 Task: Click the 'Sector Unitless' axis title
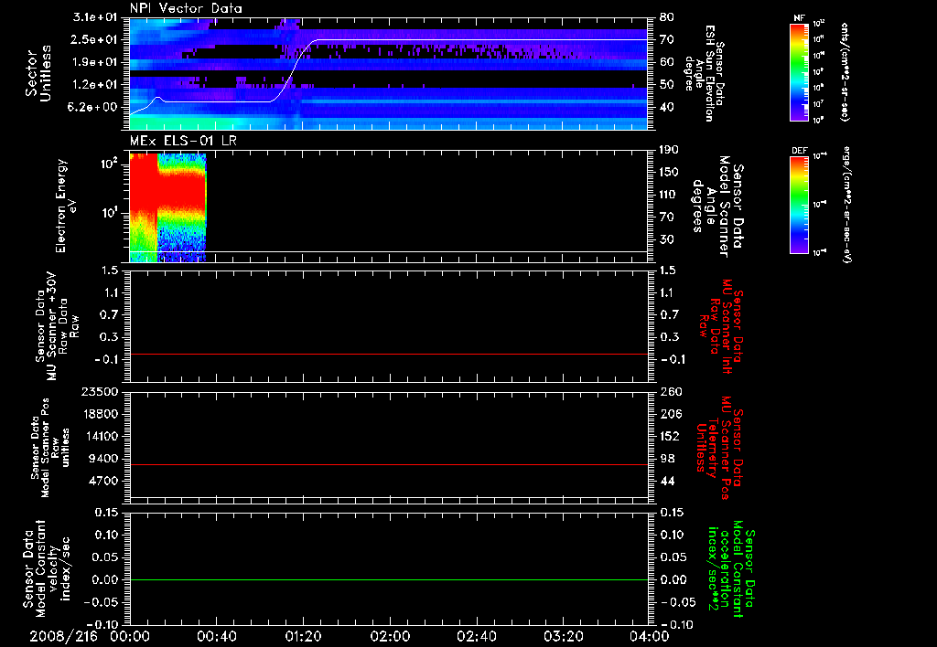pyautogui.click(x=38, y=74)
